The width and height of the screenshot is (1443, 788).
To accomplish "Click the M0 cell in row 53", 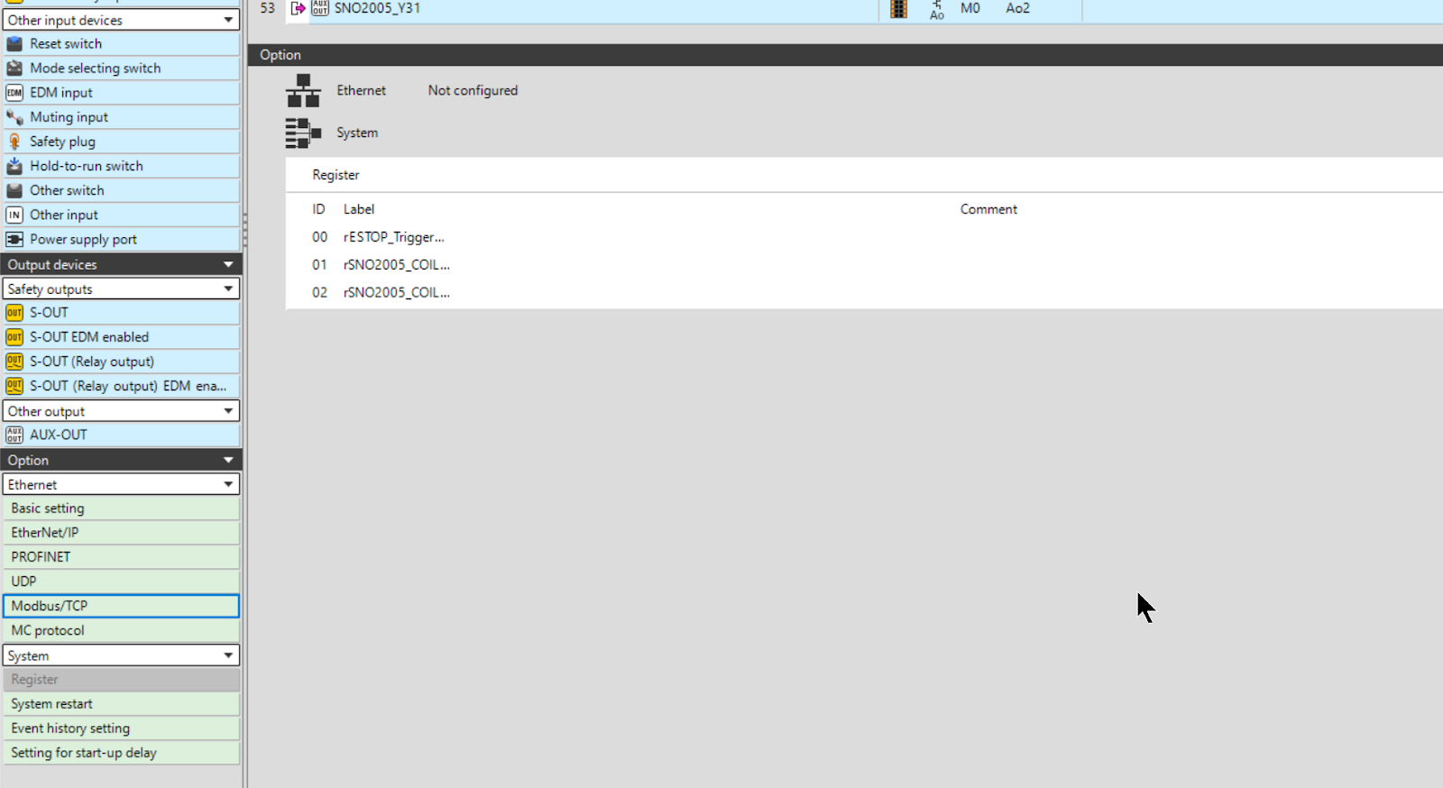I will pyautogui.click(x=970, y=8).
